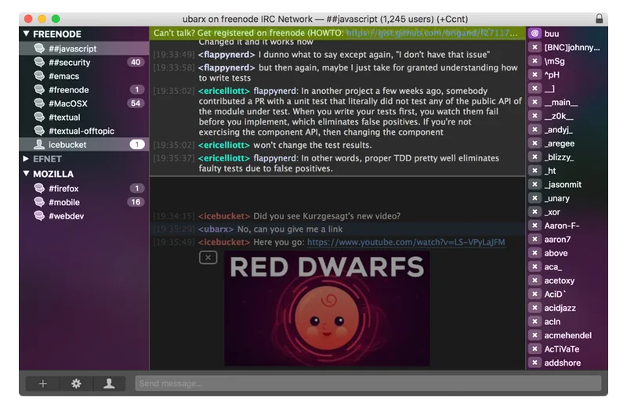Click the mode icon beside AcTiVaTe
The height and width of the screenshot is (419, 627).
(x=535, y=349)
